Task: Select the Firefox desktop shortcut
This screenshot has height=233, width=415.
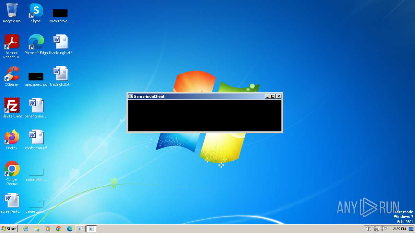Action: click(x=12, y=139)
